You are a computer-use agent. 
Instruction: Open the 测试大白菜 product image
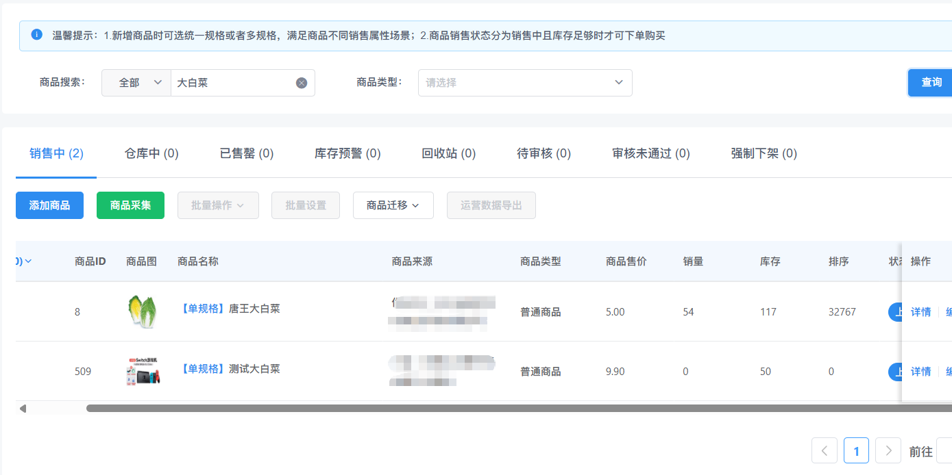[142, 372]
